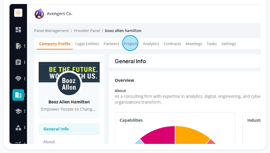Open the shapes icon in sidebar
Image resolution: width=270 pixels, height=153 pixels.
pos(18,127)
